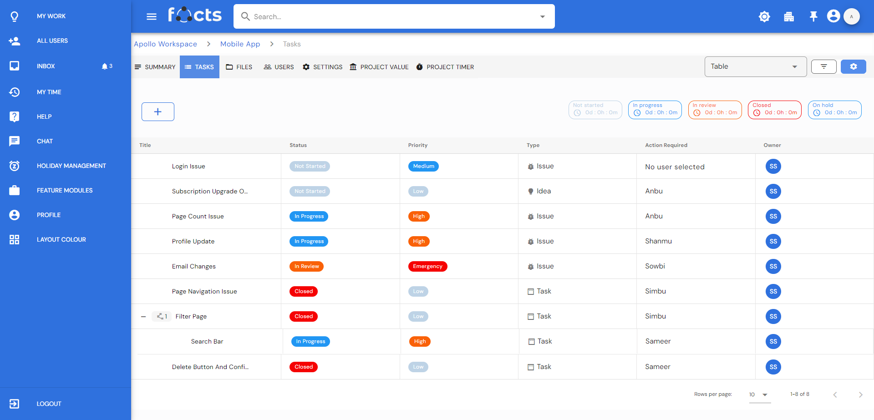The image size is (874, 420).
Task: Click the add new task plus button
Action: click(x=158, y=111)
